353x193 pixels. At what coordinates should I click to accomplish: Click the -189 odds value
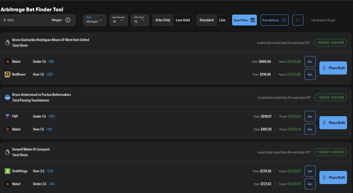tap(51, 62)
